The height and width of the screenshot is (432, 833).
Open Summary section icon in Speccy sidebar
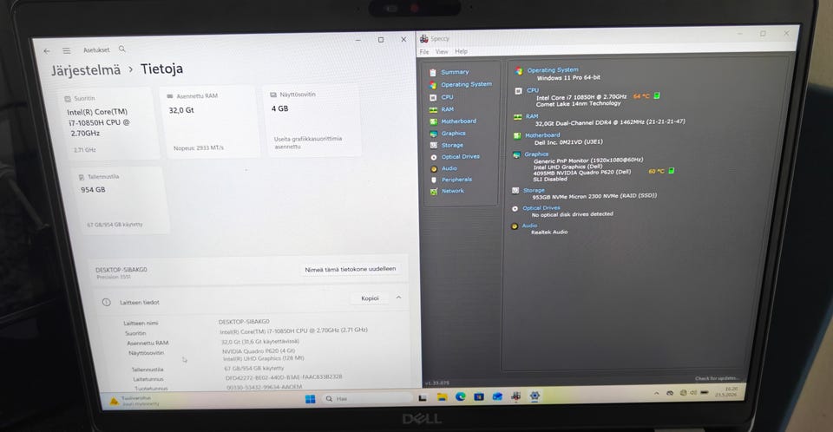[434, 72]
